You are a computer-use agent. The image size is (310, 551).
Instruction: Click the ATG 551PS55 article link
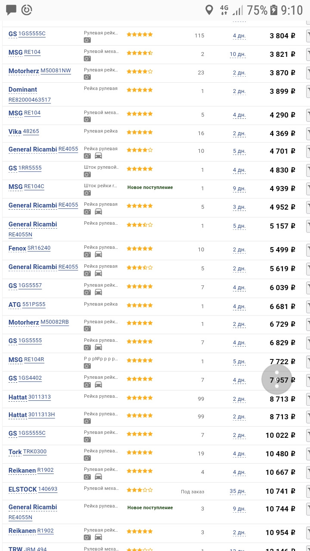pyautogui.click(x=34, y=304)
